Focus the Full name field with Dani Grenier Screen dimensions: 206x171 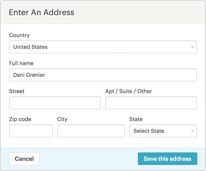(x=103, y=75)
